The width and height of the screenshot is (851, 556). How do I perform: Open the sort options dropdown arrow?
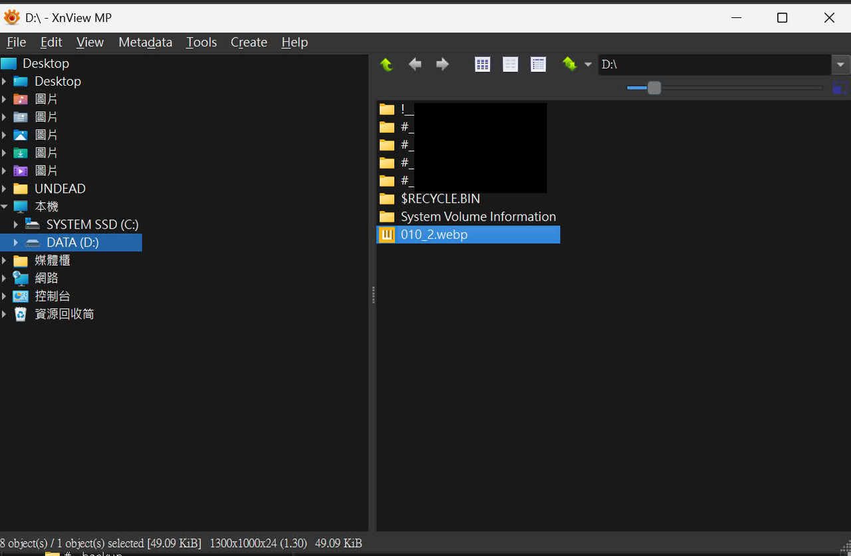pos(588,64)
